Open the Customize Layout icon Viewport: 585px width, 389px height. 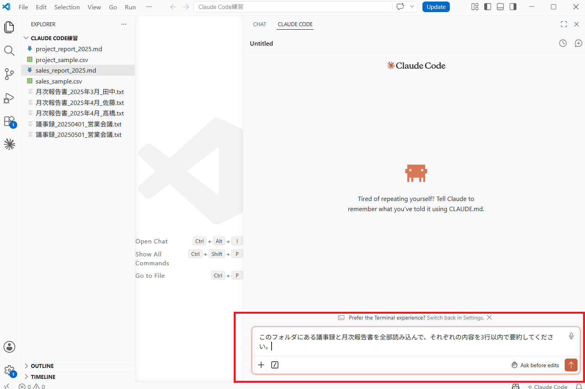click(x=475, y=7)
